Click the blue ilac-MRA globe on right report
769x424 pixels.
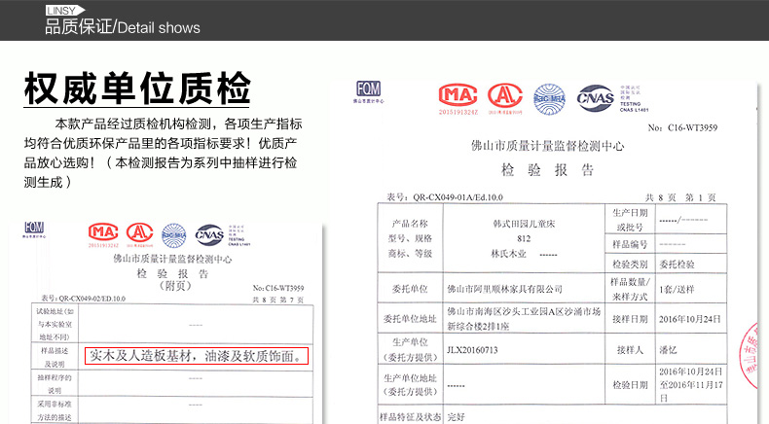click(549, 99)
